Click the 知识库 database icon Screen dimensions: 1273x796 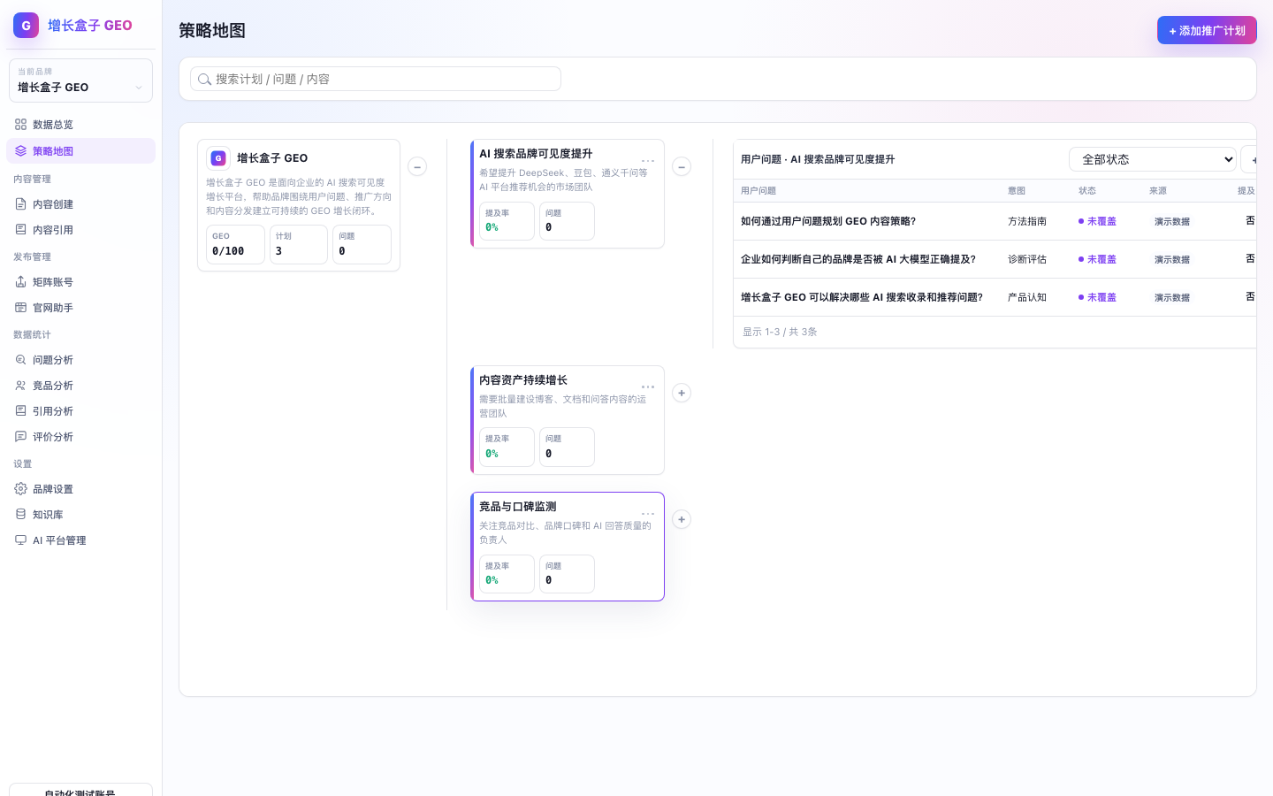coord(20,515)
